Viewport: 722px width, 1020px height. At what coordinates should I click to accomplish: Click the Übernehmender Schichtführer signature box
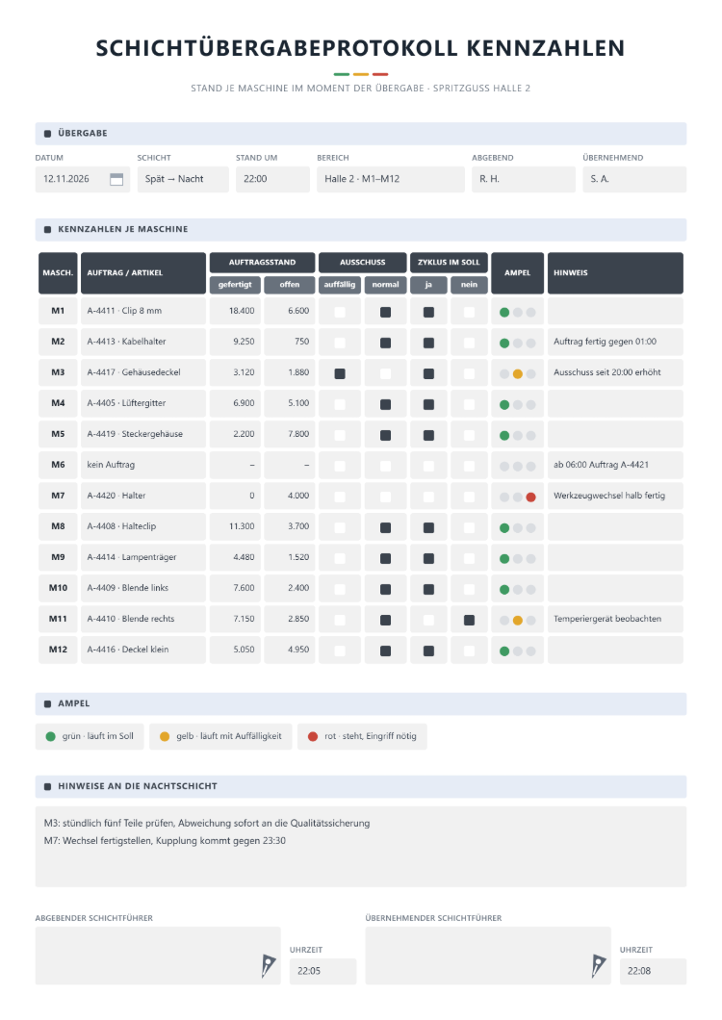coord(488,956)
